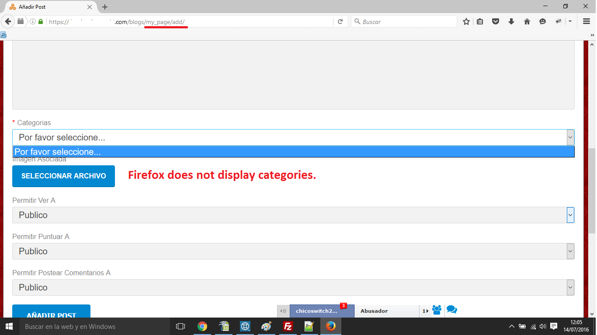Select the 'Por favor seleccione...' highlighted option
Viewport: 597px width, 335px height.
click(x=293, y=152)
